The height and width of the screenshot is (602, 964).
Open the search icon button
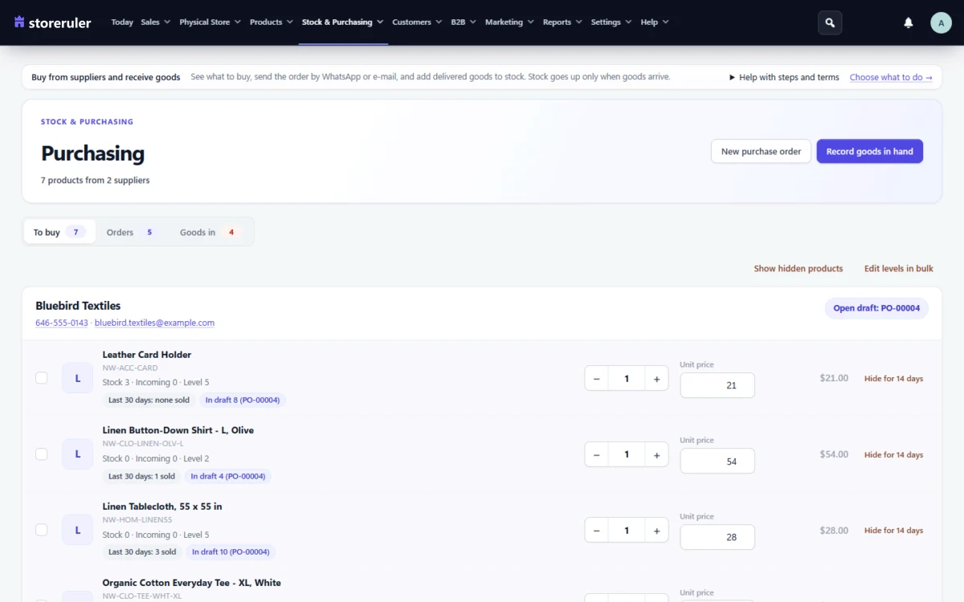click(830, 22)
